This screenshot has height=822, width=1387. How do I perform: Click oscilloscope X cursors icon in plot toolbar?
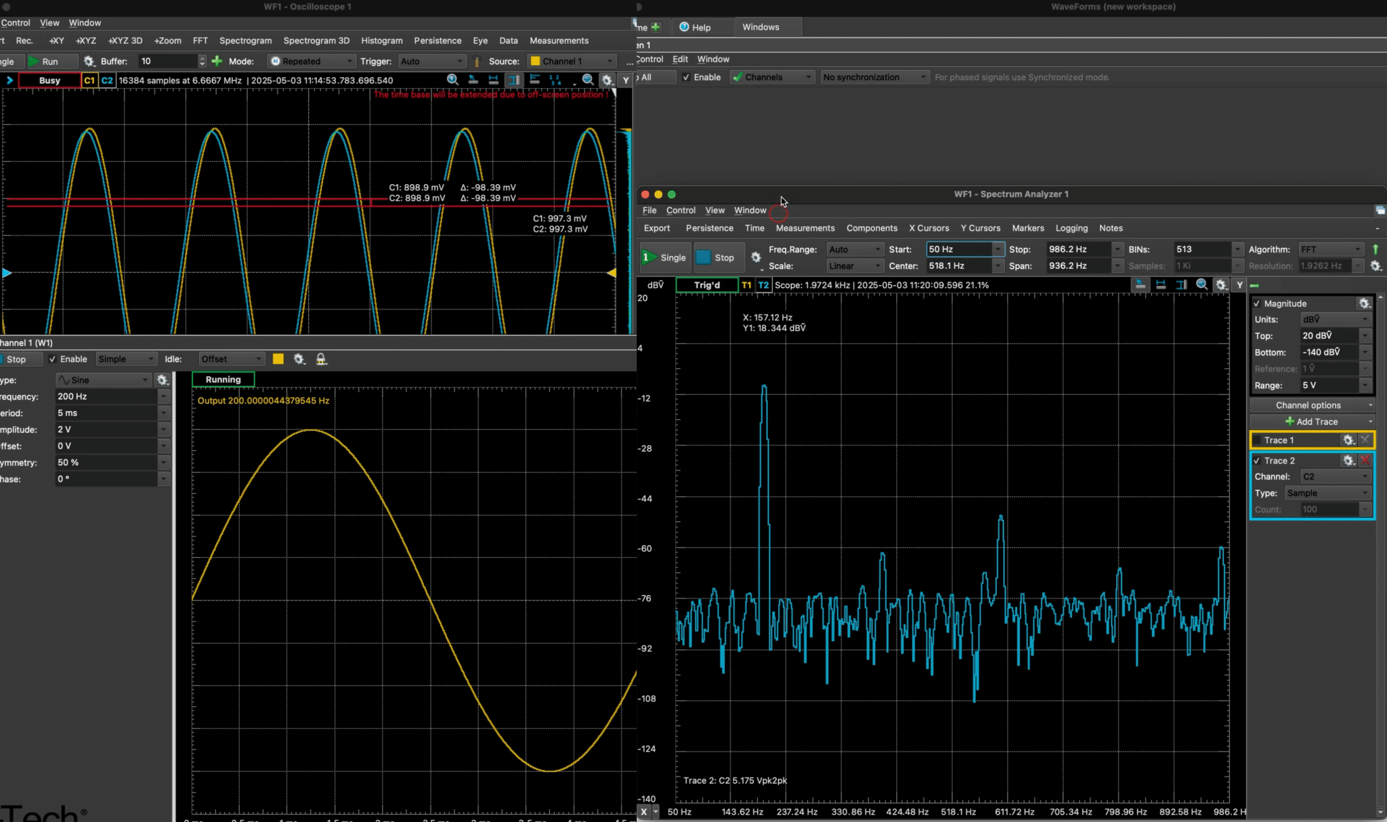[x=493, y=80]
